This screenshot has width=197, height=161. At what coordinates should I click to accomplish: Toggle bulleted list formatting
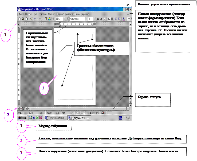[119, 19]
